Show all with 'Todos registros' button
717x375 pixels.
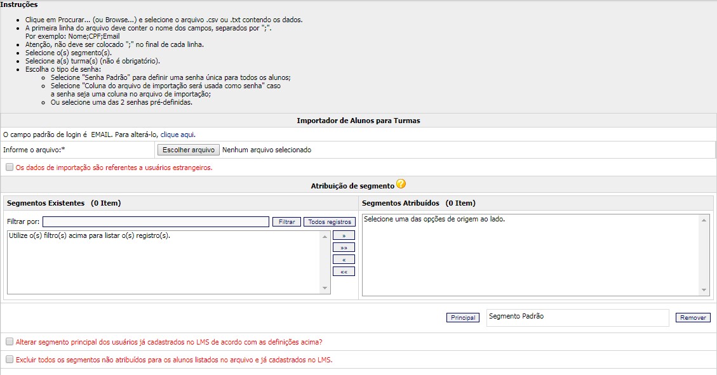click(x=329, y=222)
